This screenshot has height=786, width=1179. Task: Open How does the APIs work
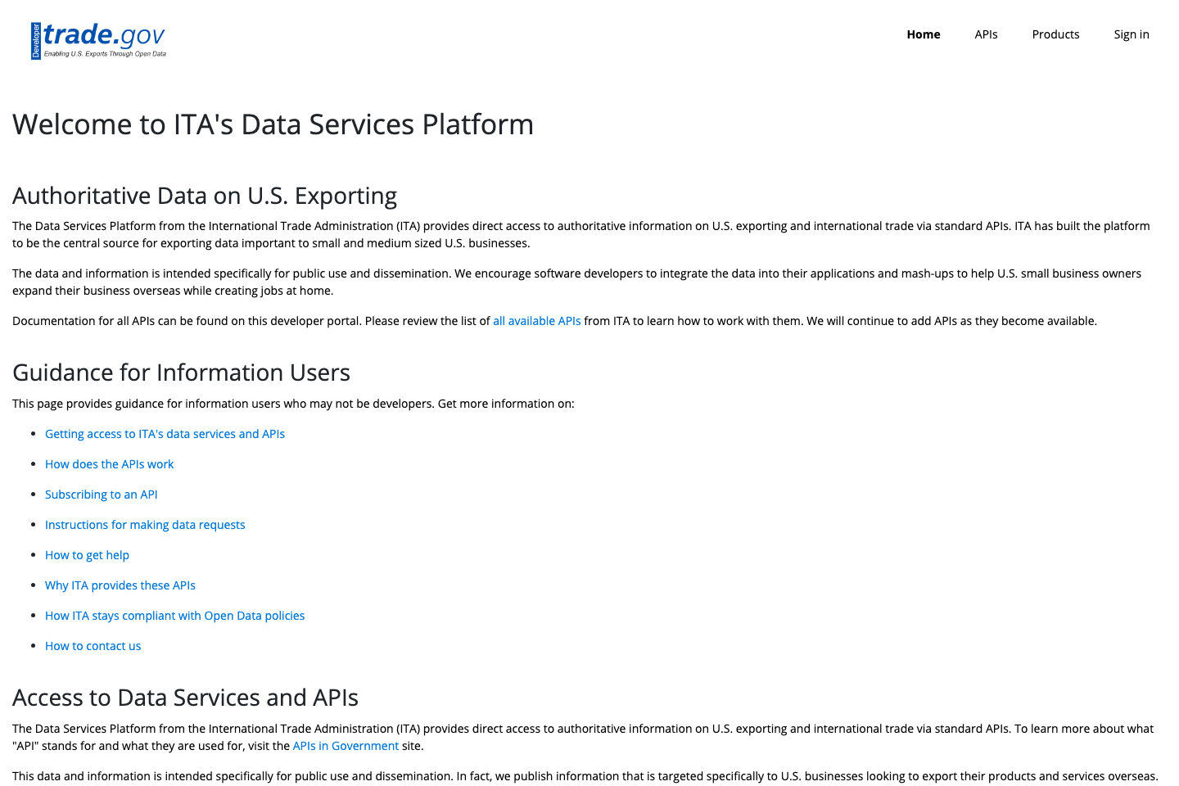109,463
